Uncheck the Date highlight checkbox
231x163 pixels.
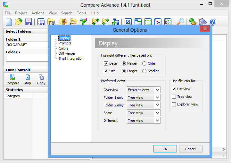106,63
